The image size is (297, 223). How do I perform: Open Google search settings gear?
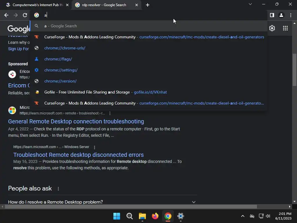point(272,28)
